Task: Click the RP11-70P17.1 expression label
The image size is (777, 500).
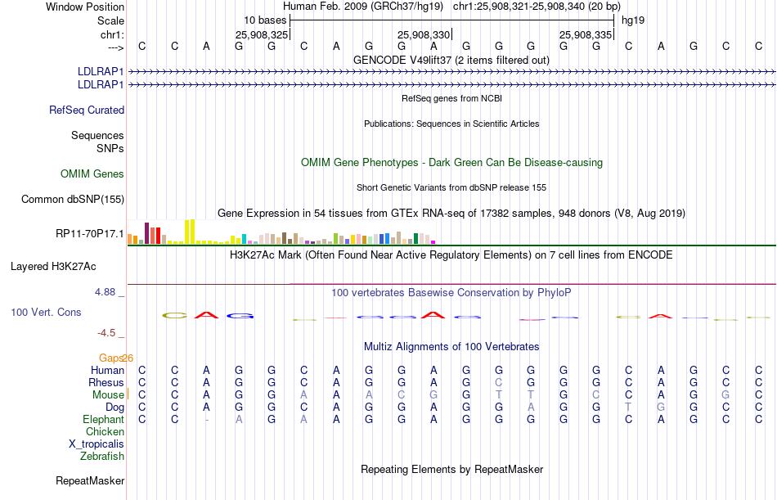Action: [90, 233]
